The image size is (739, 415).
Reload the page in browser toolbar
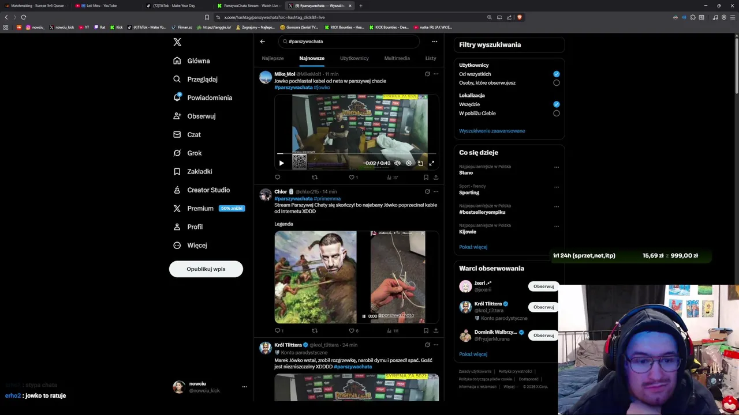[x=24, y=17]
